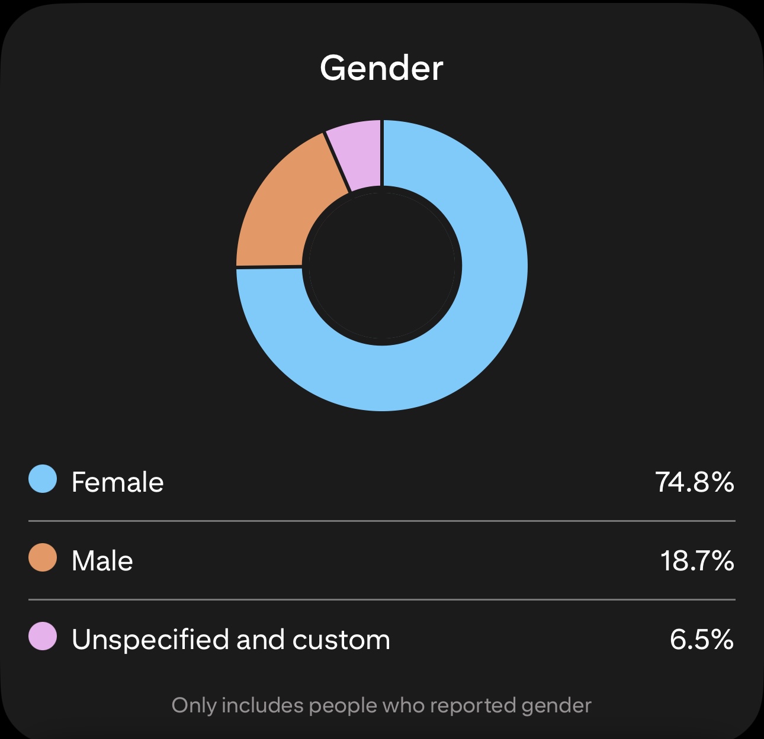This screenshot has height=739, width=764.
Task: Click the empty center of the donut chart
Action: [382, 265]
